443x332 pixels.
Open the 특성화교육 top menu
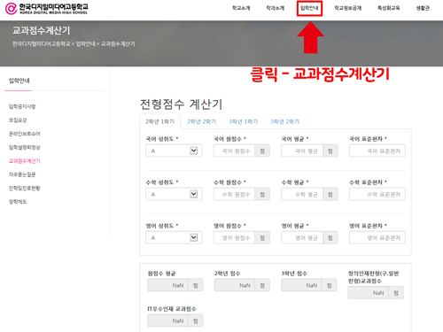pos(389,8)
